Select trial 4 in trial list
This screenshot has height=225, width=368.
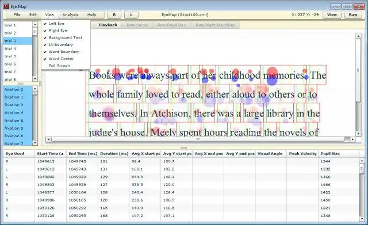point(18,49)
